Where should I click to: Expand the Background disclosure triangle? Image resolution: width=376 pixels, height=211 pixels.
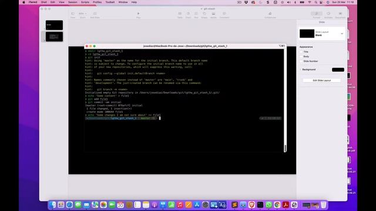coord(300,69)
